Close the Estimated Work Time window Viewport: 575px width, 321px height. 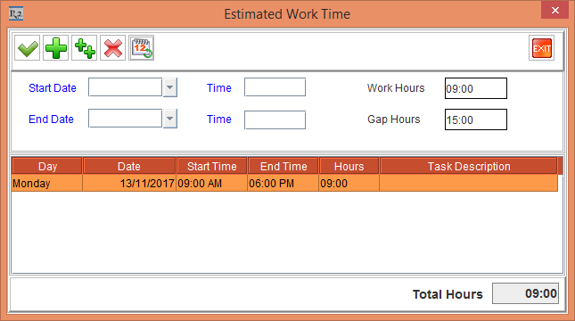click(555, 11)
